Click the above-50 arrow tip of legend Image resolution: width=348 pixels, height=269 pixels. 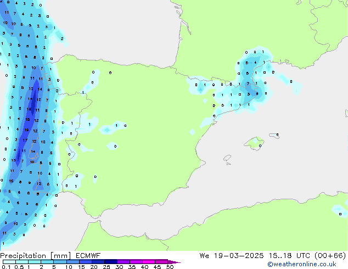(x=174, y=262)
